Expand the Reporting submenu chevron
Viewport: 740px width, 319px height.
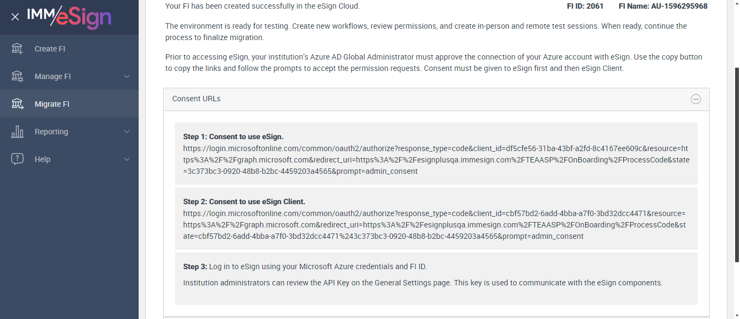click(x=127, y=132)
